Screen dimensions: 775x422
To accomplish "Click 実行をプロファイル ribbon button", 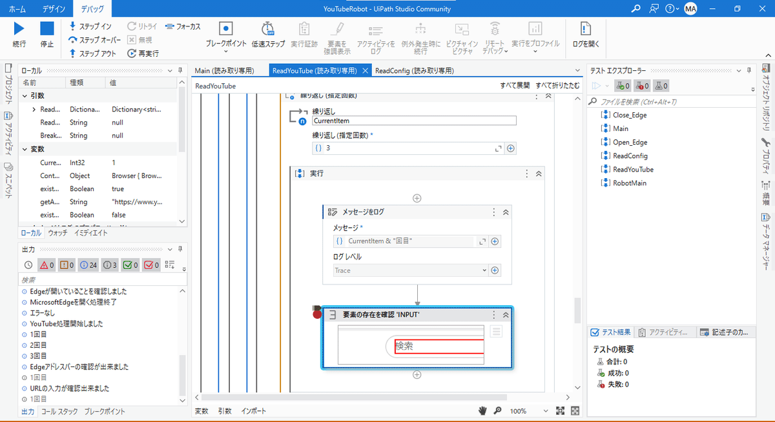I will click(x=535, y=37).
